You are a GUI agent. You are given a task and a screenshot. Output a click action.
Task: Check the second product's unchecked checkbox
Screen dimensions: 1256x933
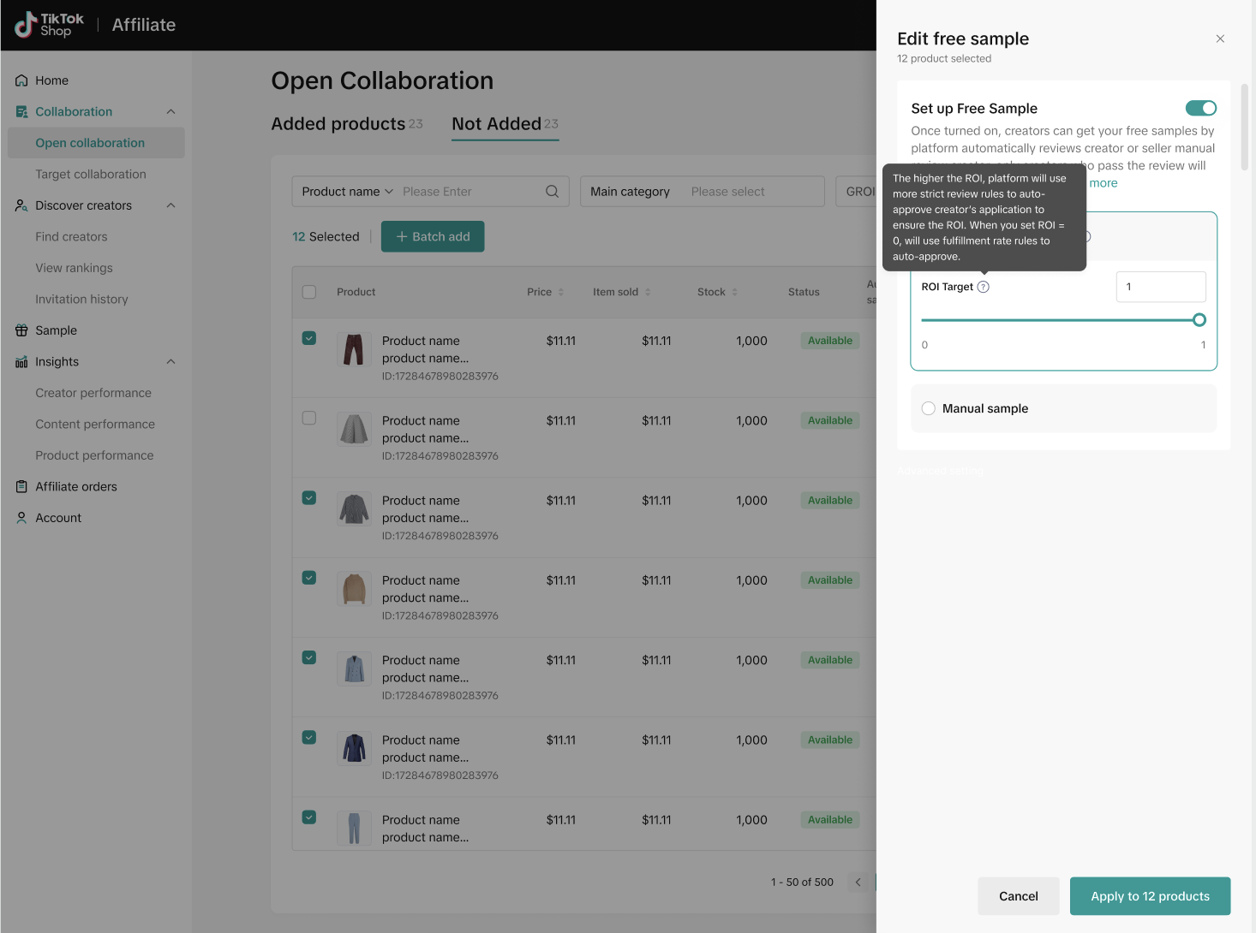coord(309,419)
